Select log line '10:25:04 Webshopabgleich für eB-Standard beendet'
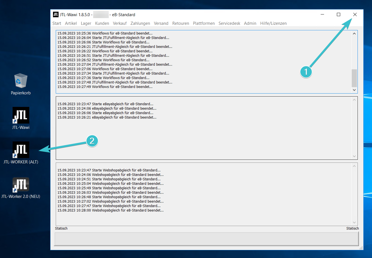 110,184
